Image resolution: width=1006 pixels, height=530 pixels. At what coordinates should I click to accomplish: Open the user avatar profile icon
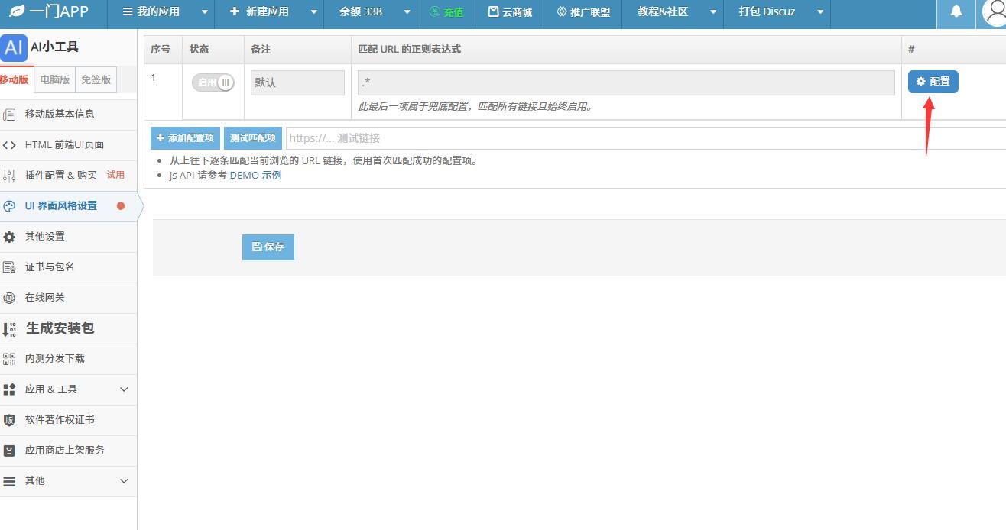pyautogui.click(x=994, y=13)
